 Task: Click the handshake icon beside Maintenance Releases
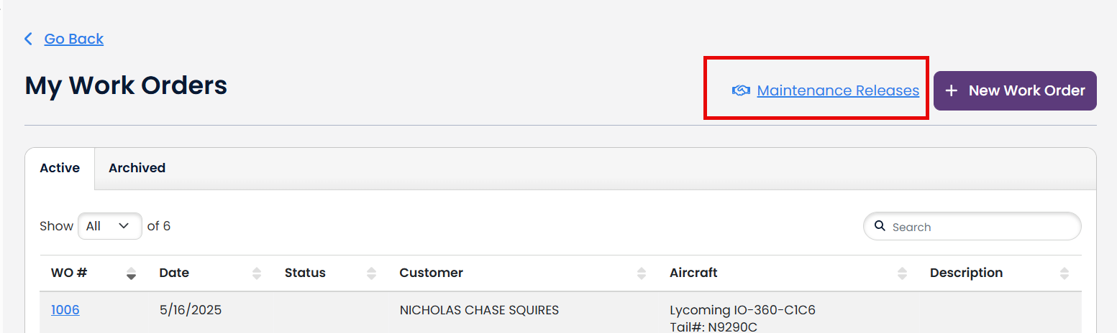coord(741,90)
